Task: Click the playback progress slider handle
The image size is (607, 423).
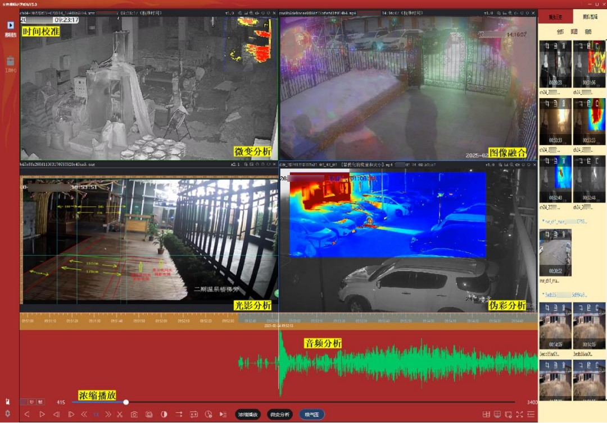Action: click(x=126, y=402)
